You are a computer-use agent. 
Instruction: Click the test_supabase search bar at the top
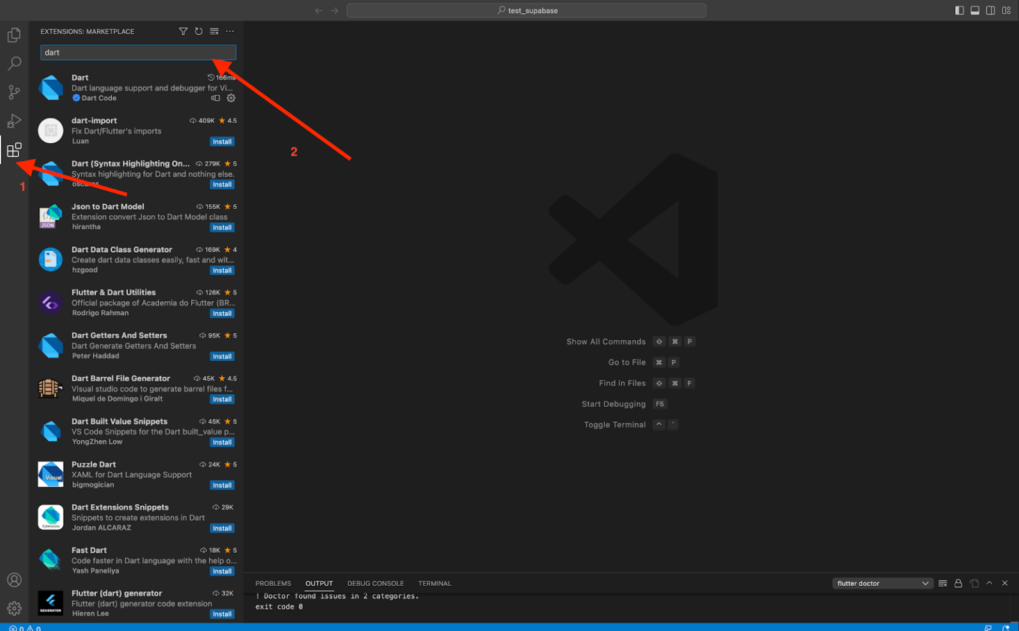click(x=526, y=10)
